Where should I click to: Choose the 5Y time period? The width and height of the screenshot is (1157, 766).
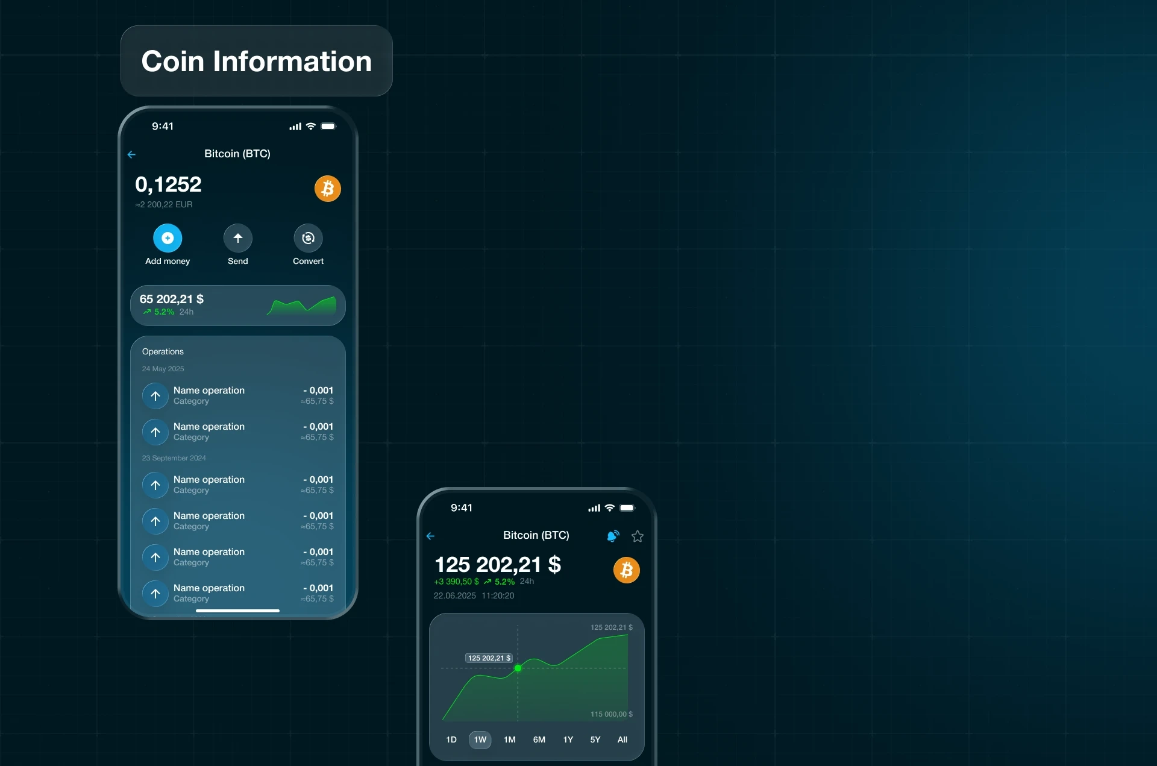[595, 739]
